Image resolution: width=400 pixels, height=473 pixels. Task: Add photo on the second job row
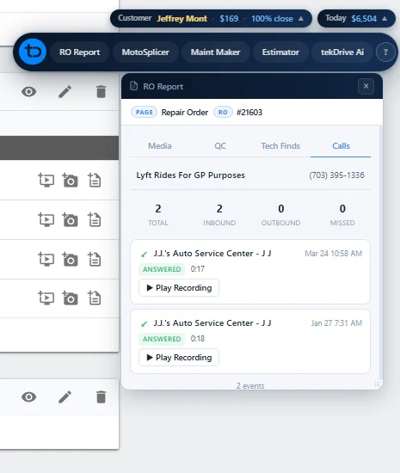point(70,219)
